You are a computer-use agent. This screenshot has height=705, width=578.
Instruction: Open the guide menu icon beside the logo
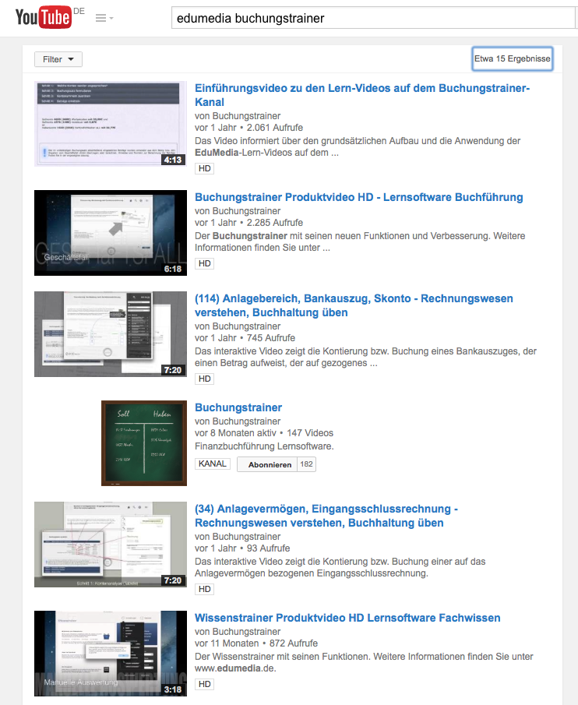104,18
